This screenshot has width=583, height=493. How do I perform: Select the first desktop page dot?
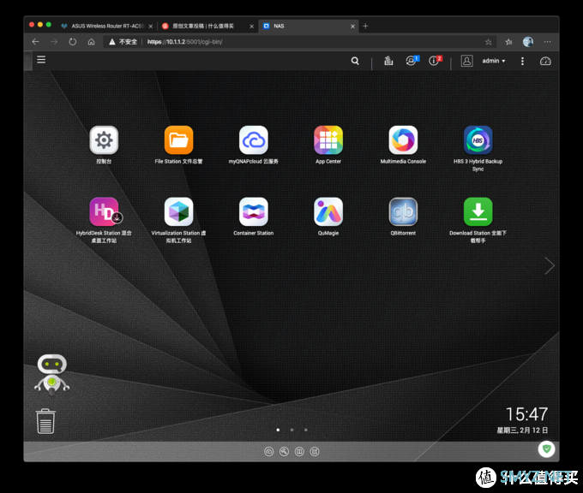[x=278, y=430]
